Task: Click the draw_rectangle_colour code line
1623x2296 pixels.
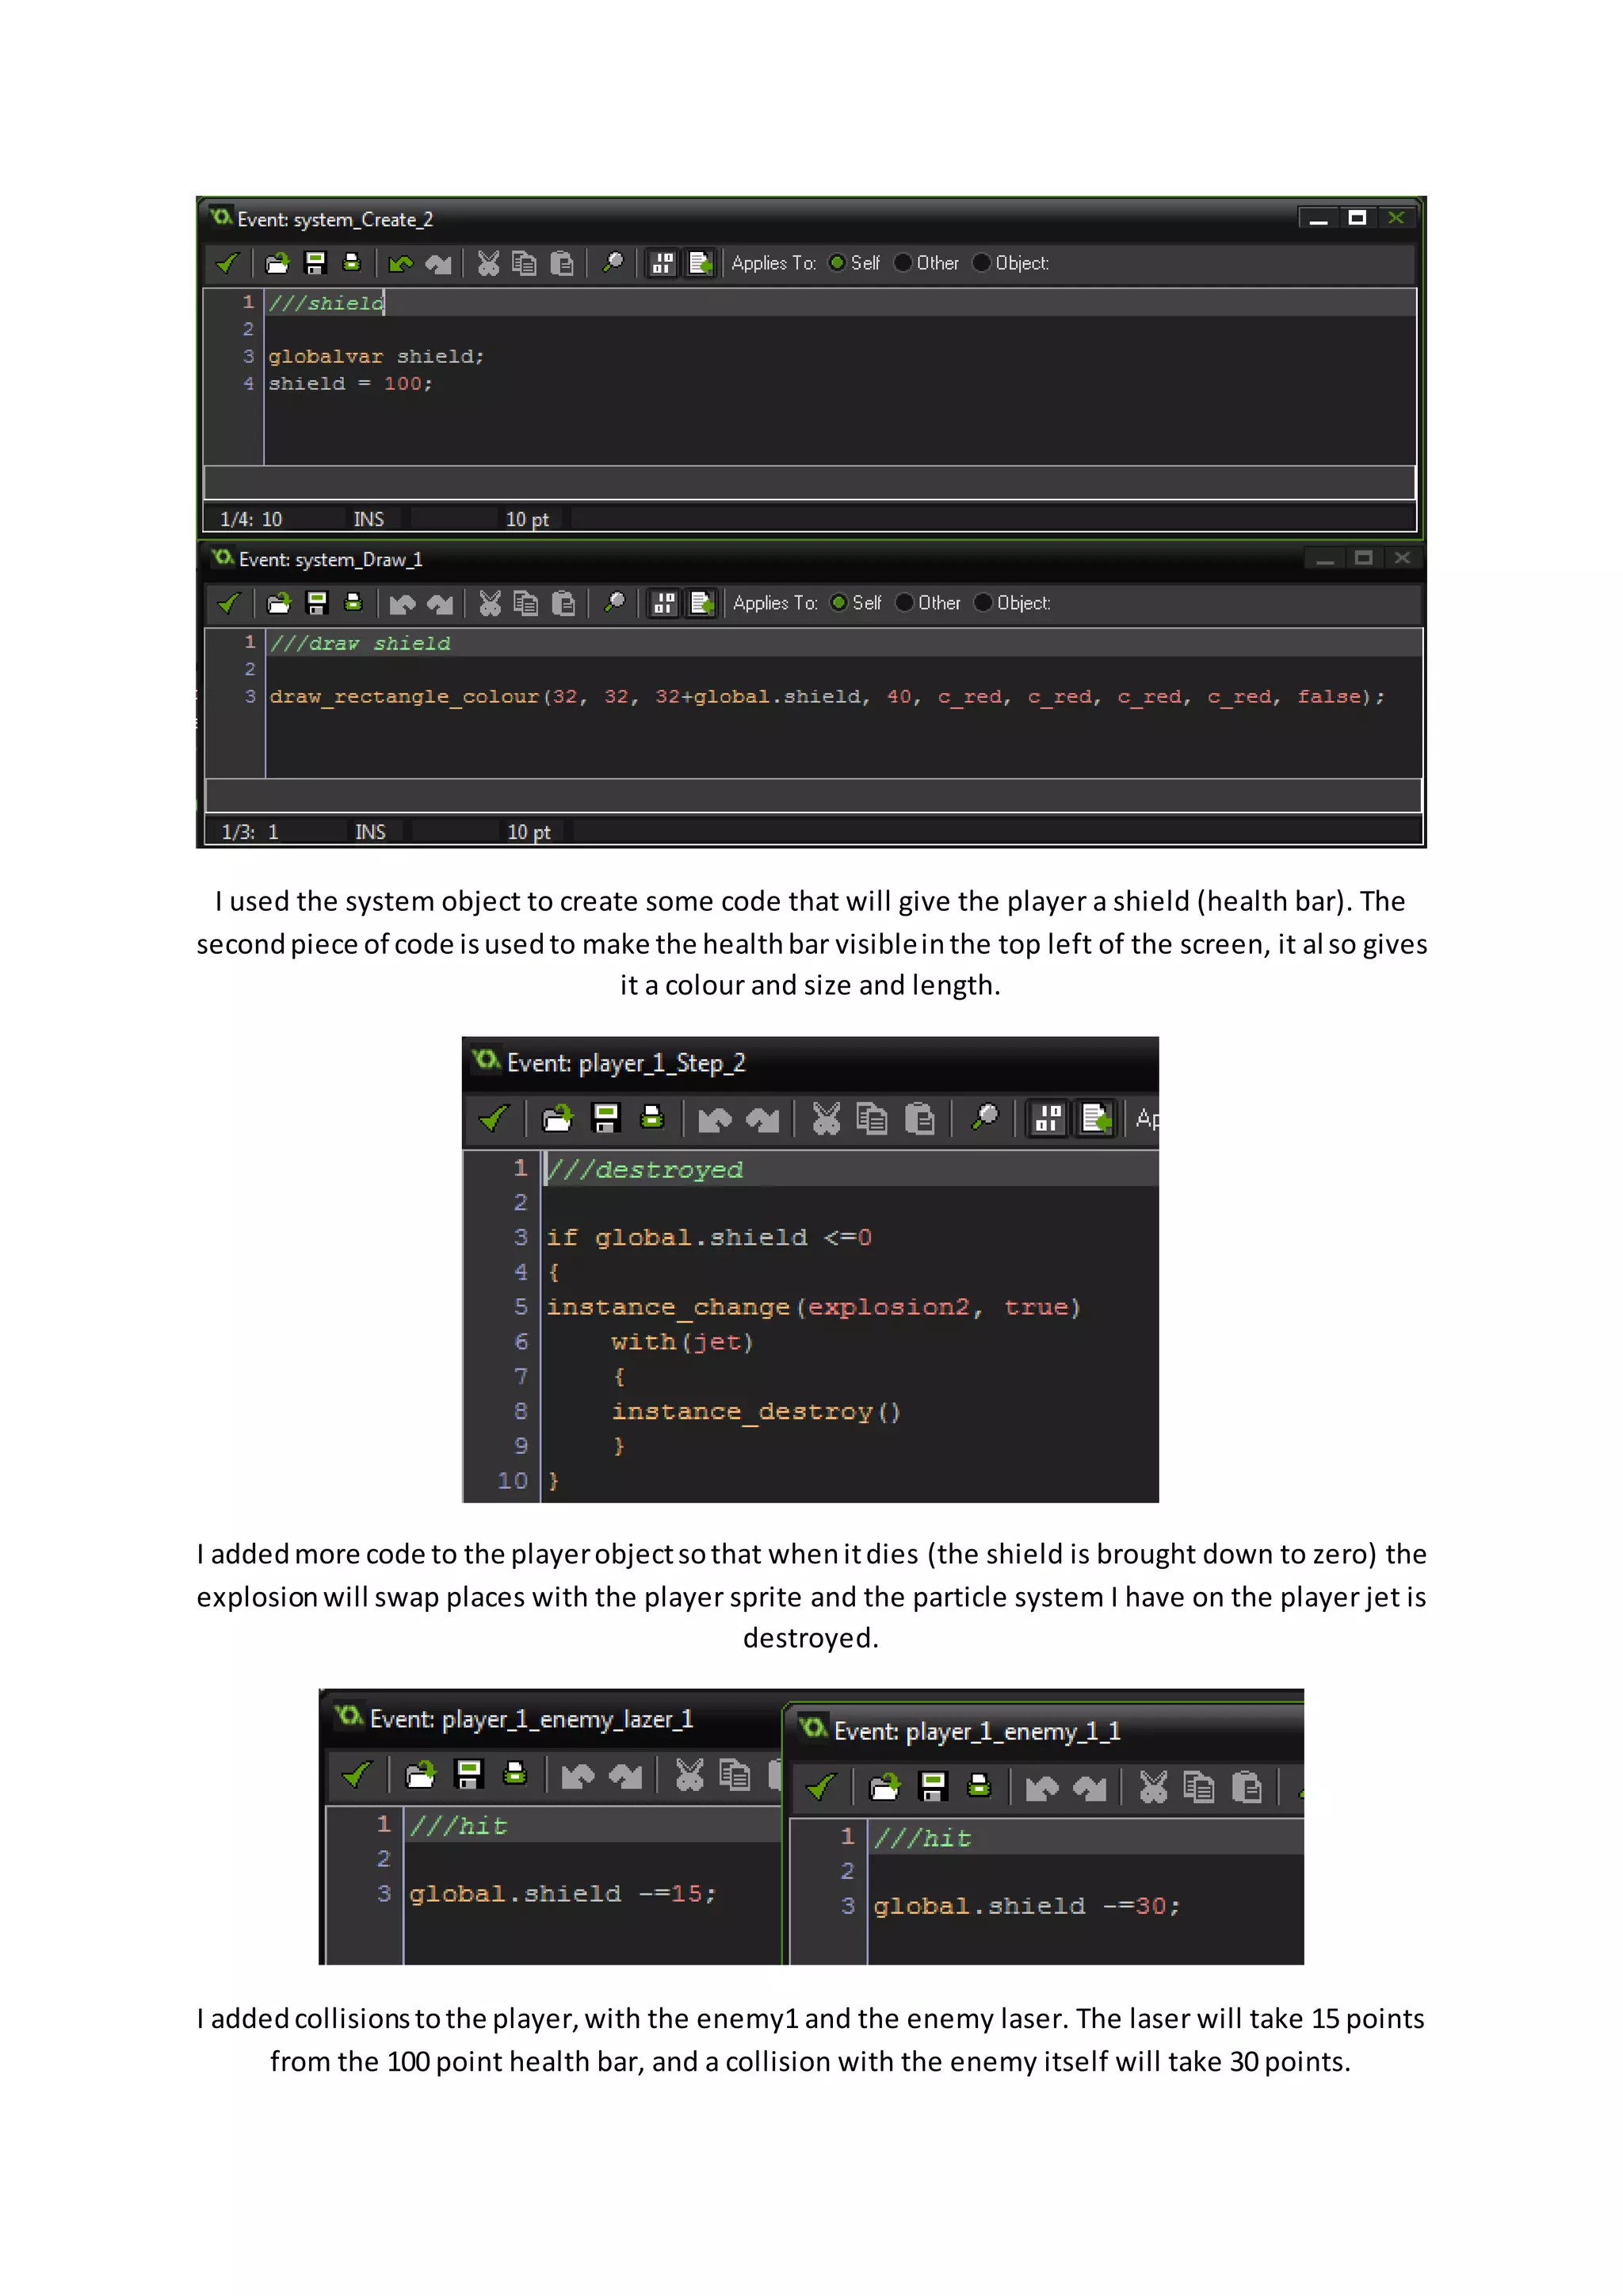Action: [x=827, y=697]
